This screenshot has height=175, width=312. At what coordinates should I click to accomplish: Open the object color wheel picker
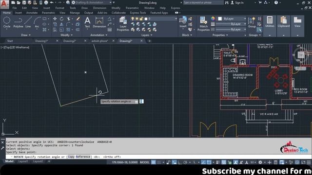(213, 18)
